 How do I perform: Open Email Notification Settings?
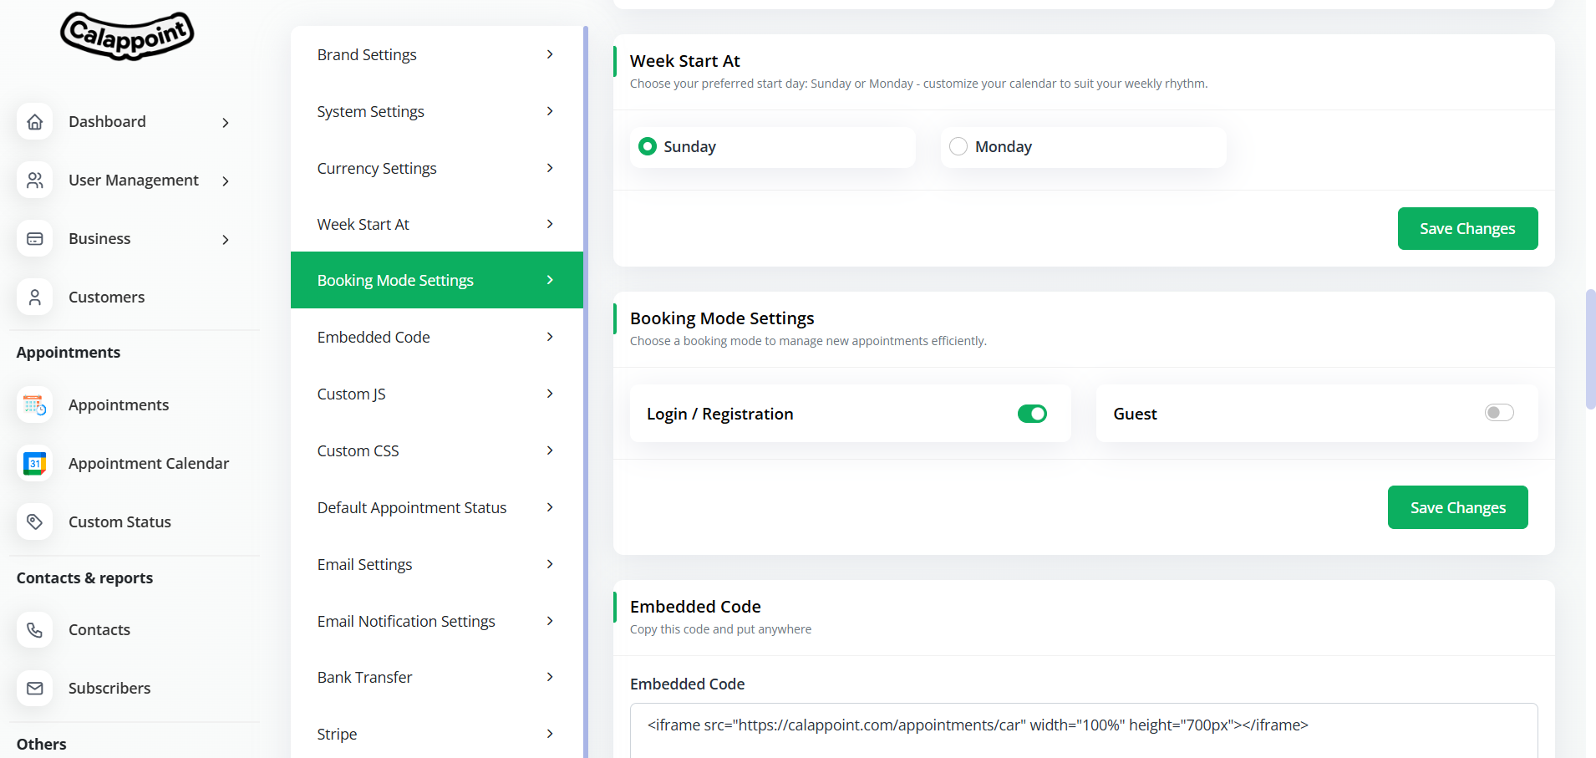[x=437, y=621]
